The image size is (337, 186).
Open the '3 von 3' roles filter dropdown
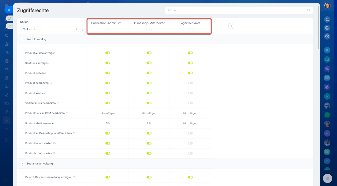tap(31, 29)
